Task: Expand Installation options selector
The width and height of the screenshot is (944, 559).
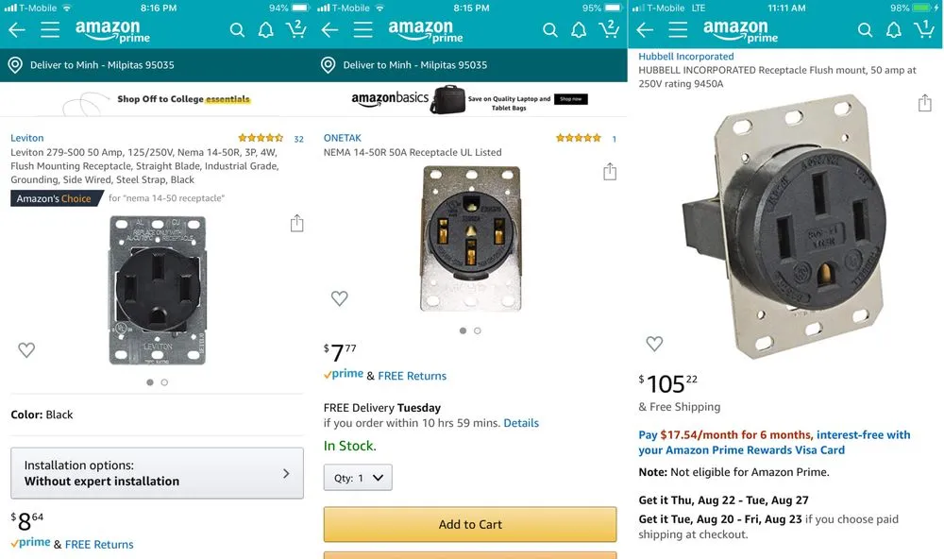Action: tap(157, 473)
